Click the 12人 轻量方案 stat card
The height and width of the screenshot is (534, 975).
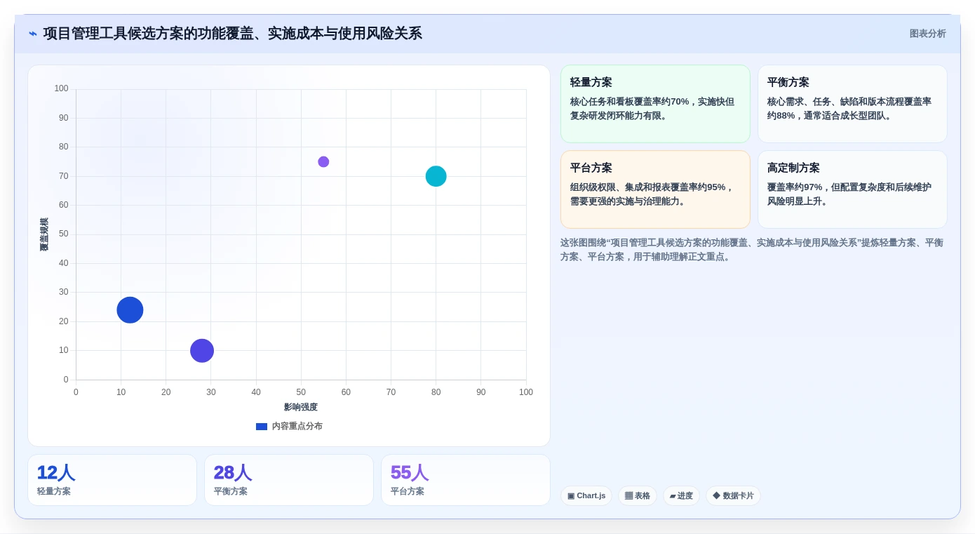pyautogui.click(x=112, y=480)
